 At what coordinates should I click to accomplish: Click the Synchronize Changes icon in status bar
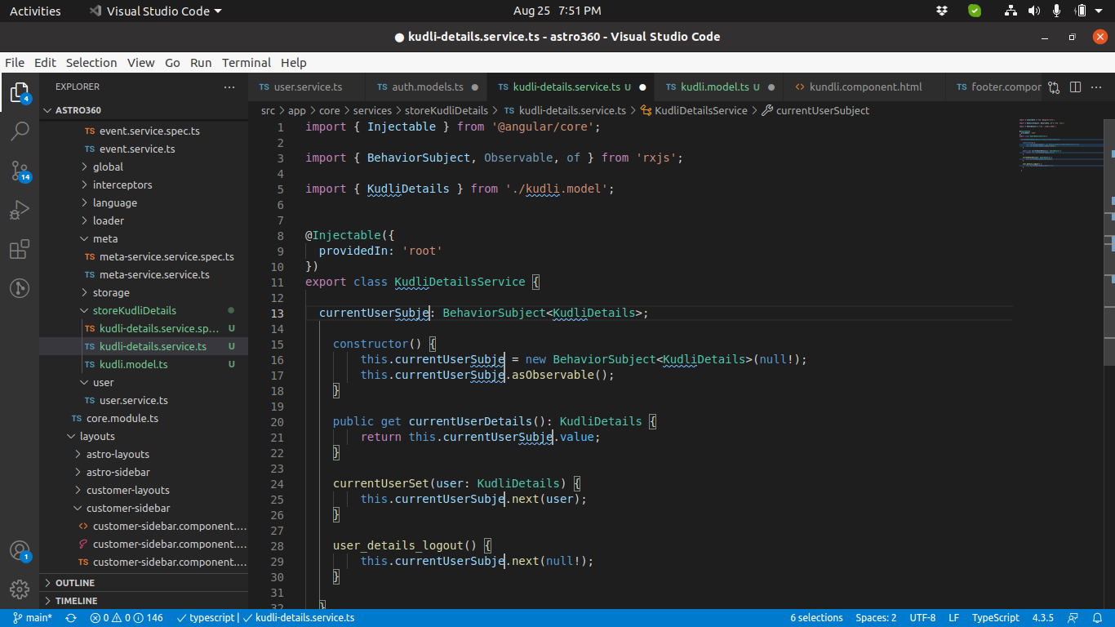[x=71, y=618]
